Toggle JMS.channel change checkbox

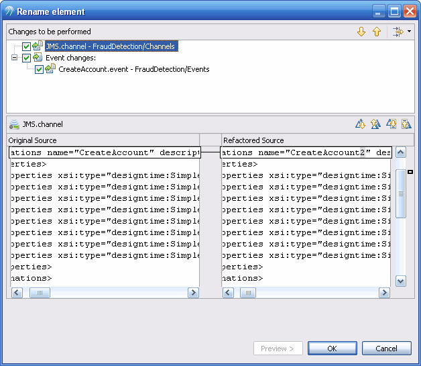[26, 46]
